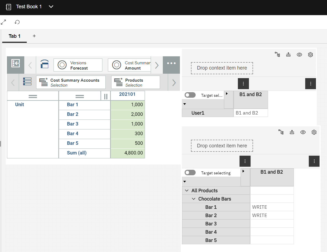Click the fullscreen expand arrows icon
The width and height of the screenshot is (327, 252).
[4, 22]
